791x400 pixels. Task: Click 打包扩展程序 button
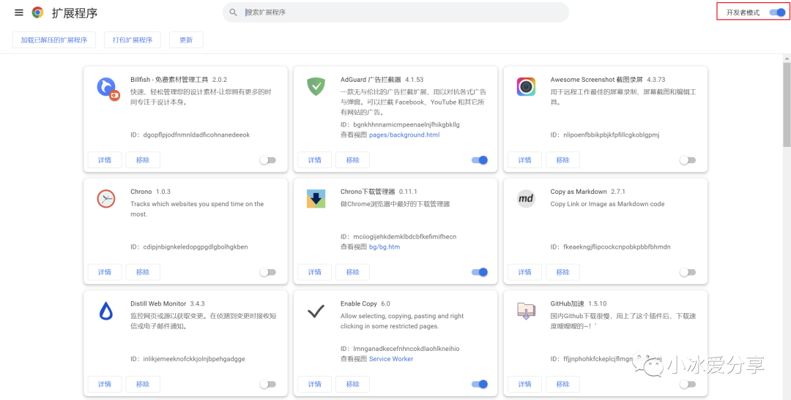pyautogui.click(x=133, y=39)
